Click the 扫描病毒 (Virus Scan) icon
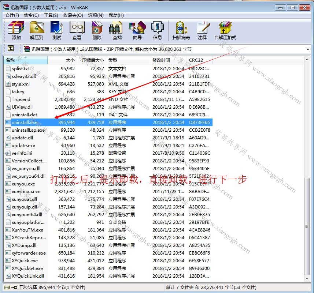 click(x=181, y=30)
